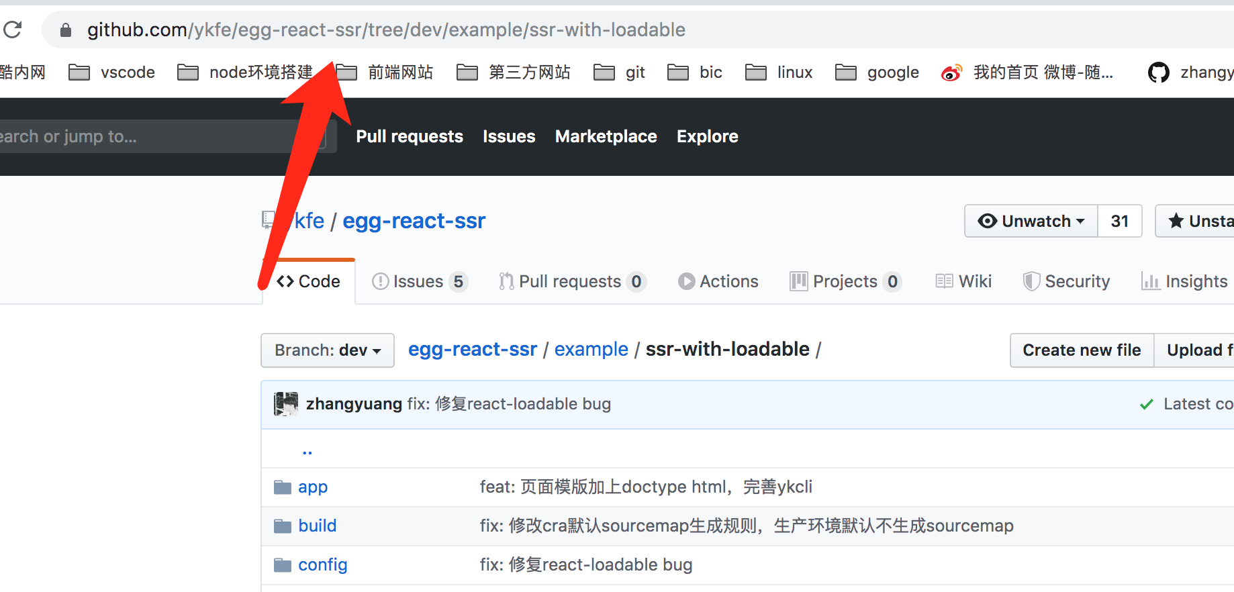Open the bic bookmark folder

[695, 72]
